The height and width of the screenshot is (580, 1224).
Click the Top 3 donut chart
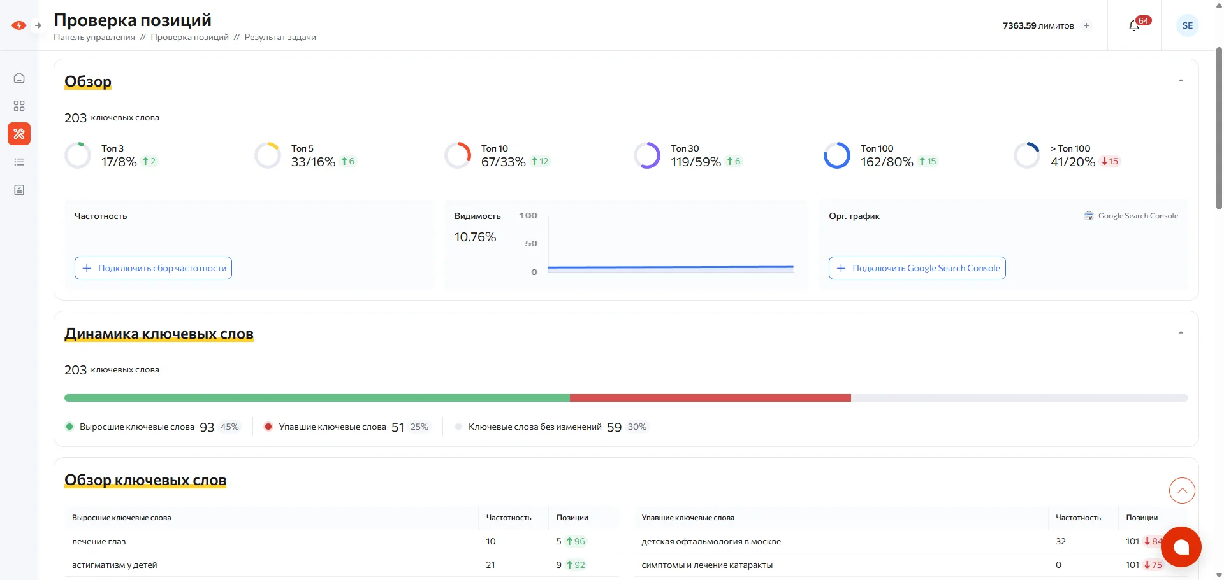pos(78,155)
